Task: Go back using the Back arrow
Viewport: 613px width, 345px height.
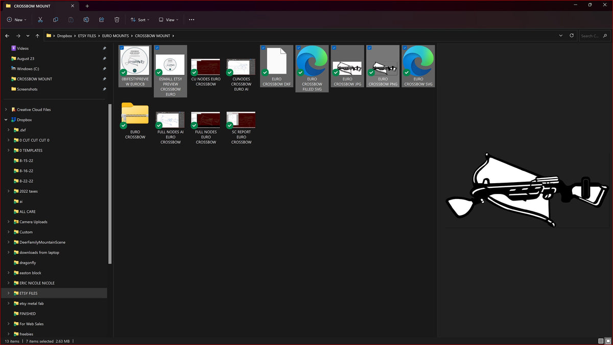Action: [x=7, y=36]
